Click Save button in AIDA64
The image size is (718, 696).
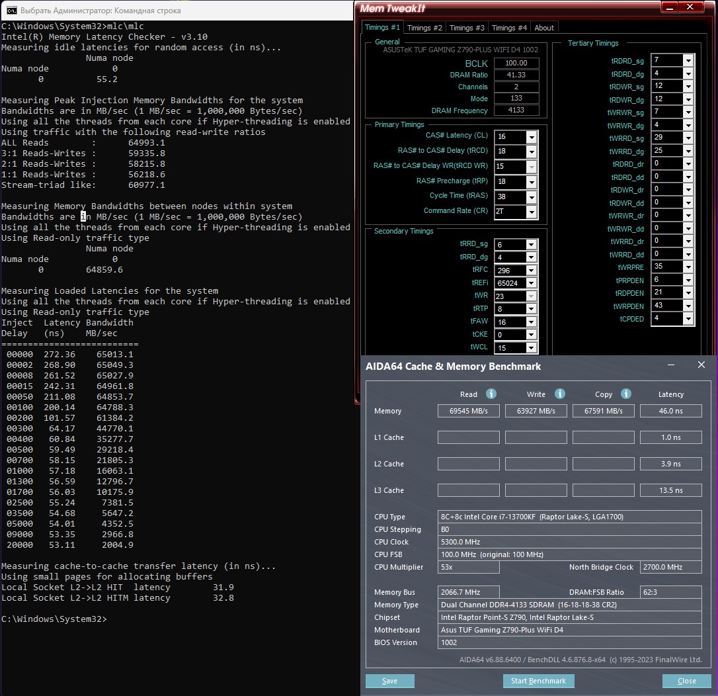pos(389,681)
